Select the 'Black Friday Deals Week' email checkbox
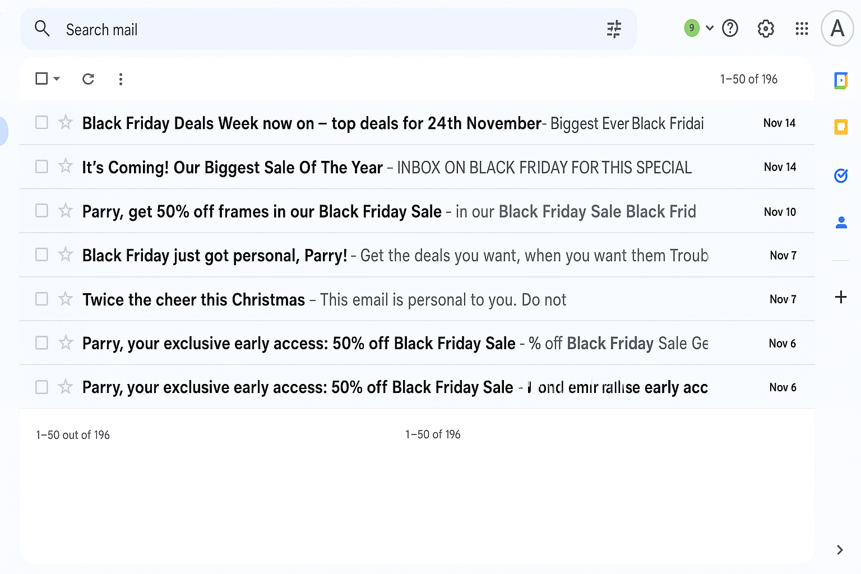 (41, 122)
